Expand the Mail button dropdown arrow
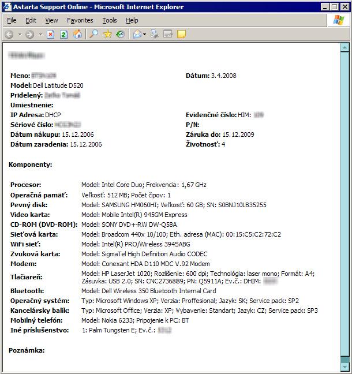The image size is (352, 374). tap(144, 35)
